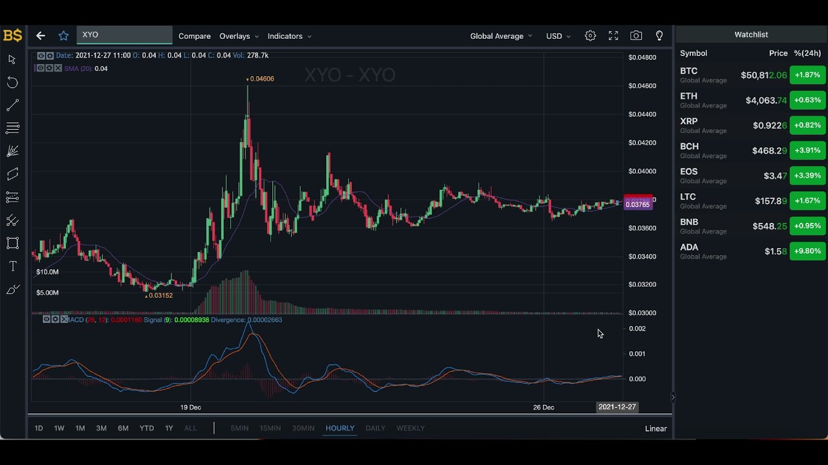The image size is (828, 465).
Task: Toggle Linear price scale mode
Action: pos(655,428)
